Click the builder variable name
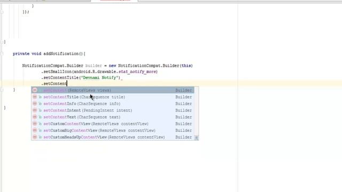342x192 pixels. 94,66
